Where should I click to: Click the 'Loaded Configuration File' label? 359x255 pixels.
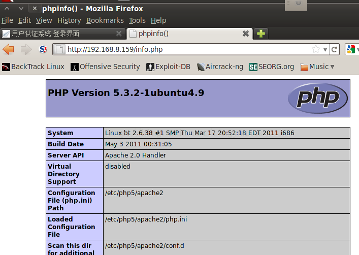[x=72, y=227]
